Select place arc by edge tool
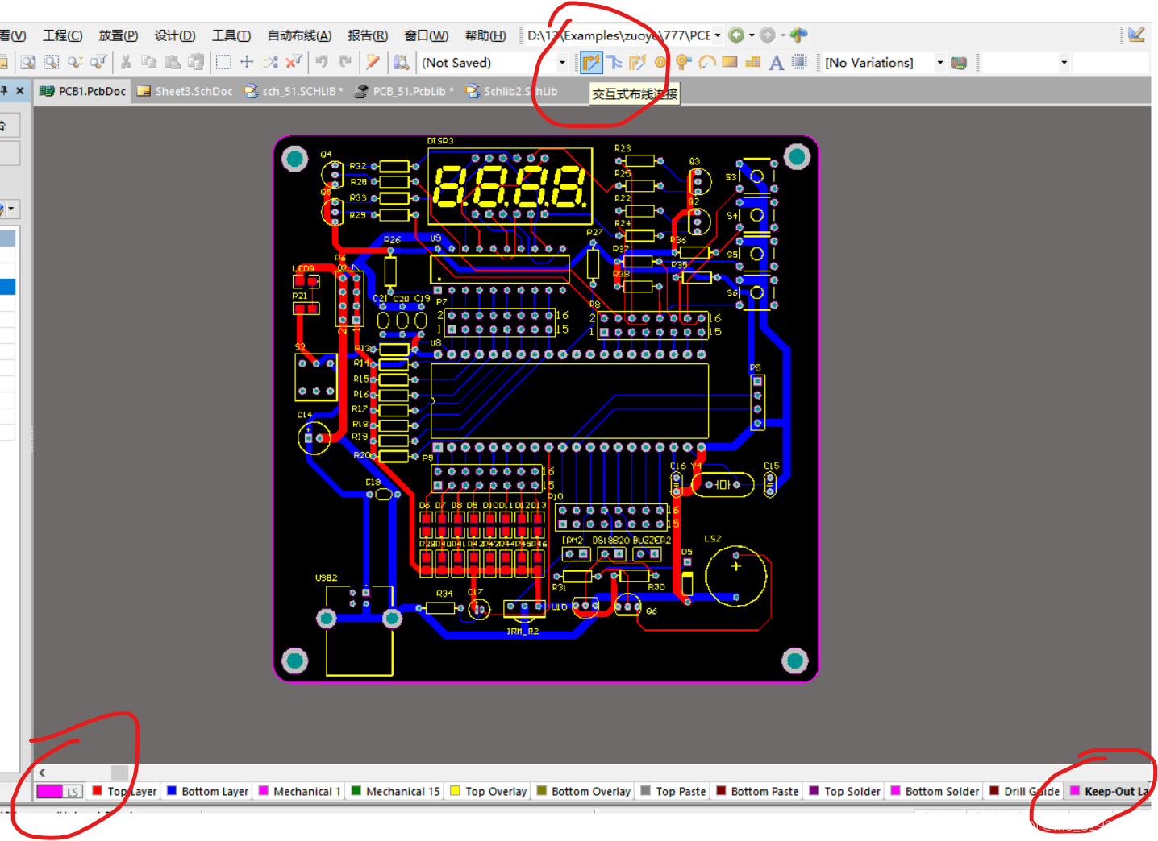 (x=707, y=62)
